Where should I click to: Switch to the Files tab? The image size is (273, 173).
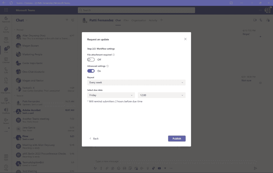tap(126, 20)
